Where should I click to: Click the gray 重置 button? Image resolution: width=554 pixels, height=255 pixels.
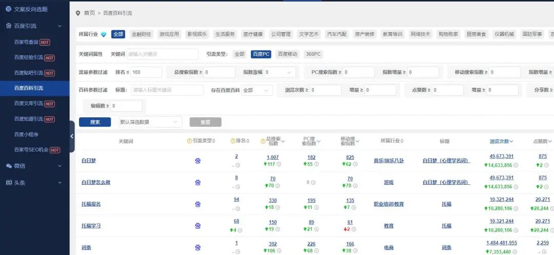point(205,122)
